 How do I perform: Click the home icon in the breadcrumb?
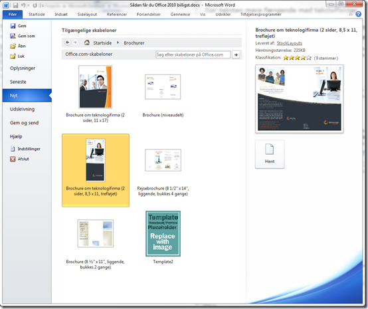pyautogui.click(x=87, y=43)
